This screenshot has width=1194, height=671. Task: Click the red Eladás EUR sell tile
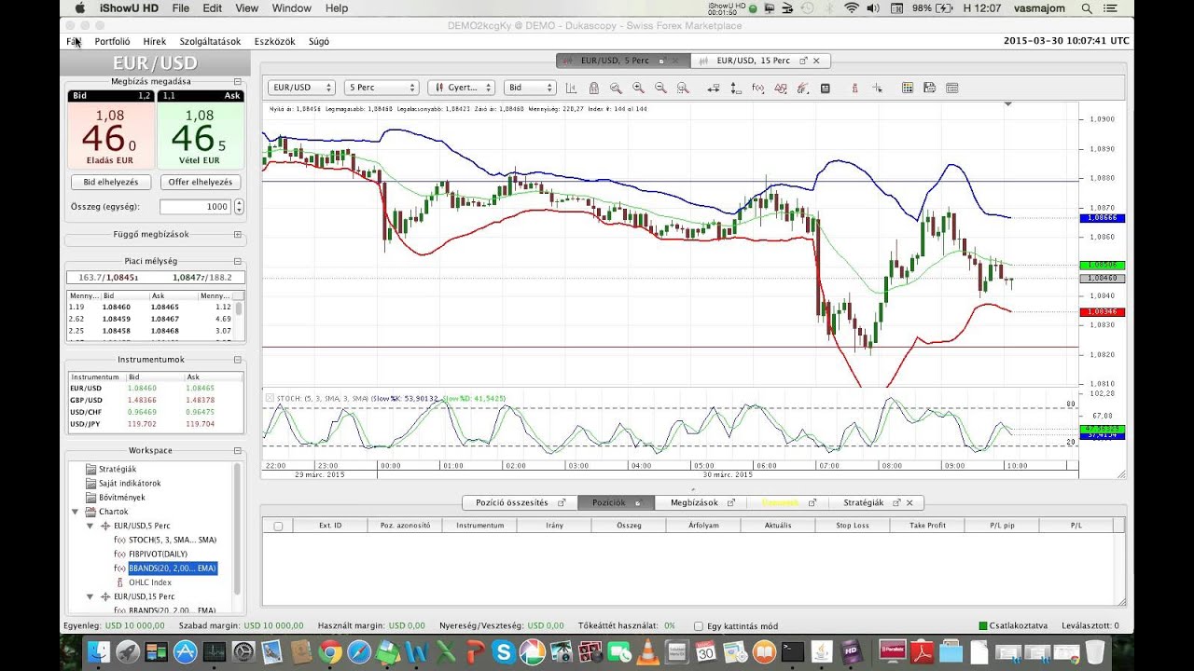110,135
